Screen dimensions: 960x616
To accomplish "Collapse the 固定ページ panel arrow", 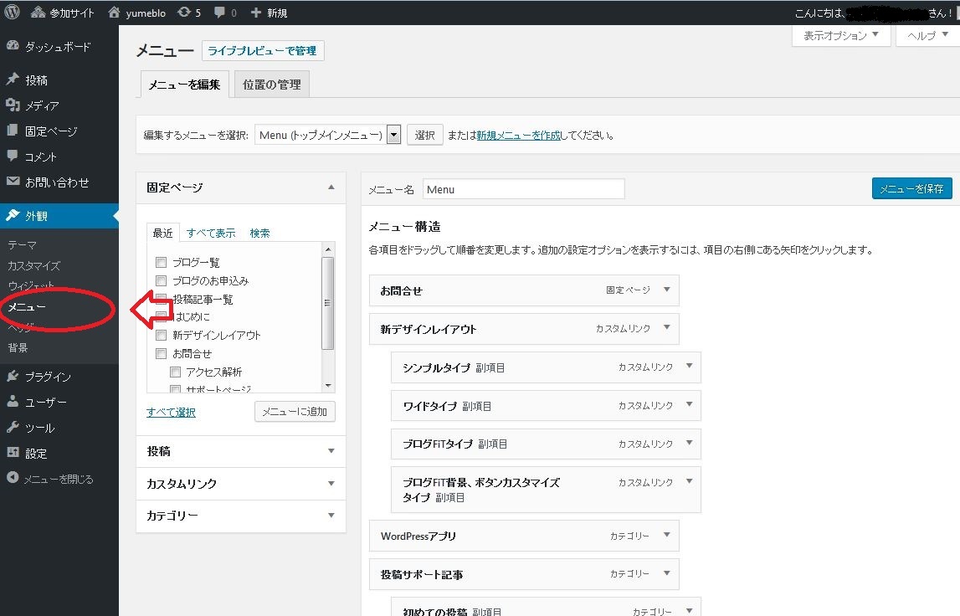I will coord(331,187).
